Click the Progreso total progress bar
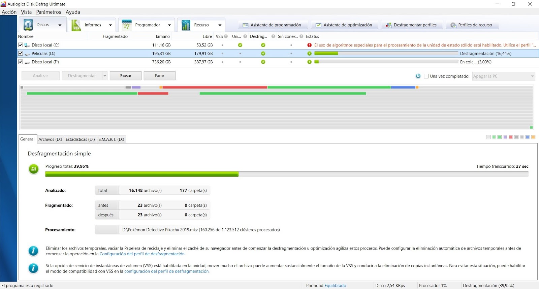Screen dimensions: 539x289 (287, 174)
